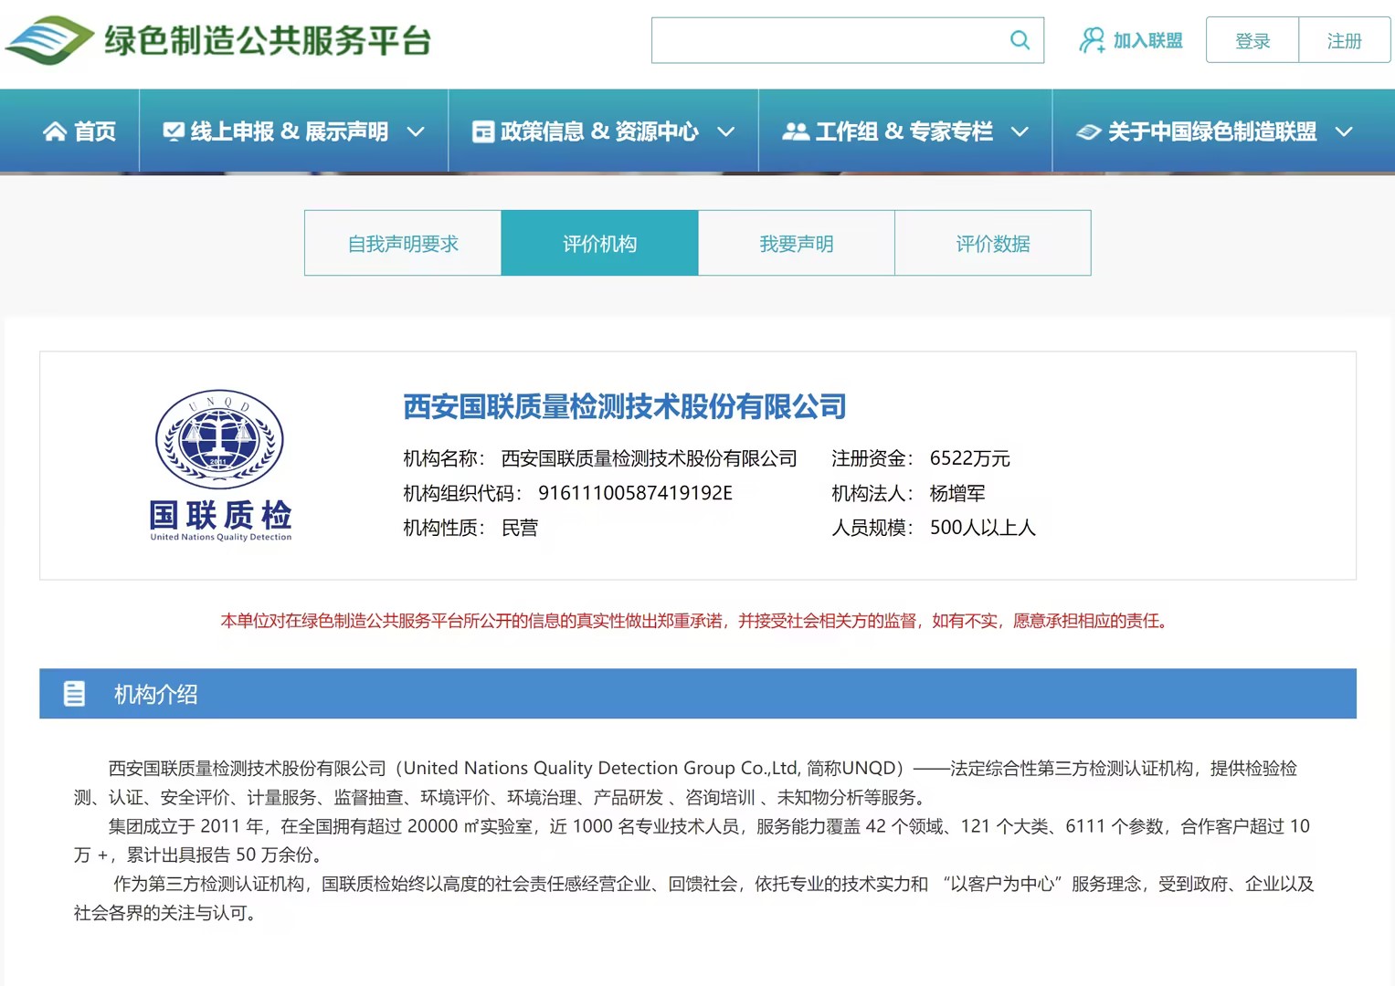Viewport: 1395px width, 986px height.
Task: Click inside the search input field
Action: pyautogui.click(x=822, y=40)
